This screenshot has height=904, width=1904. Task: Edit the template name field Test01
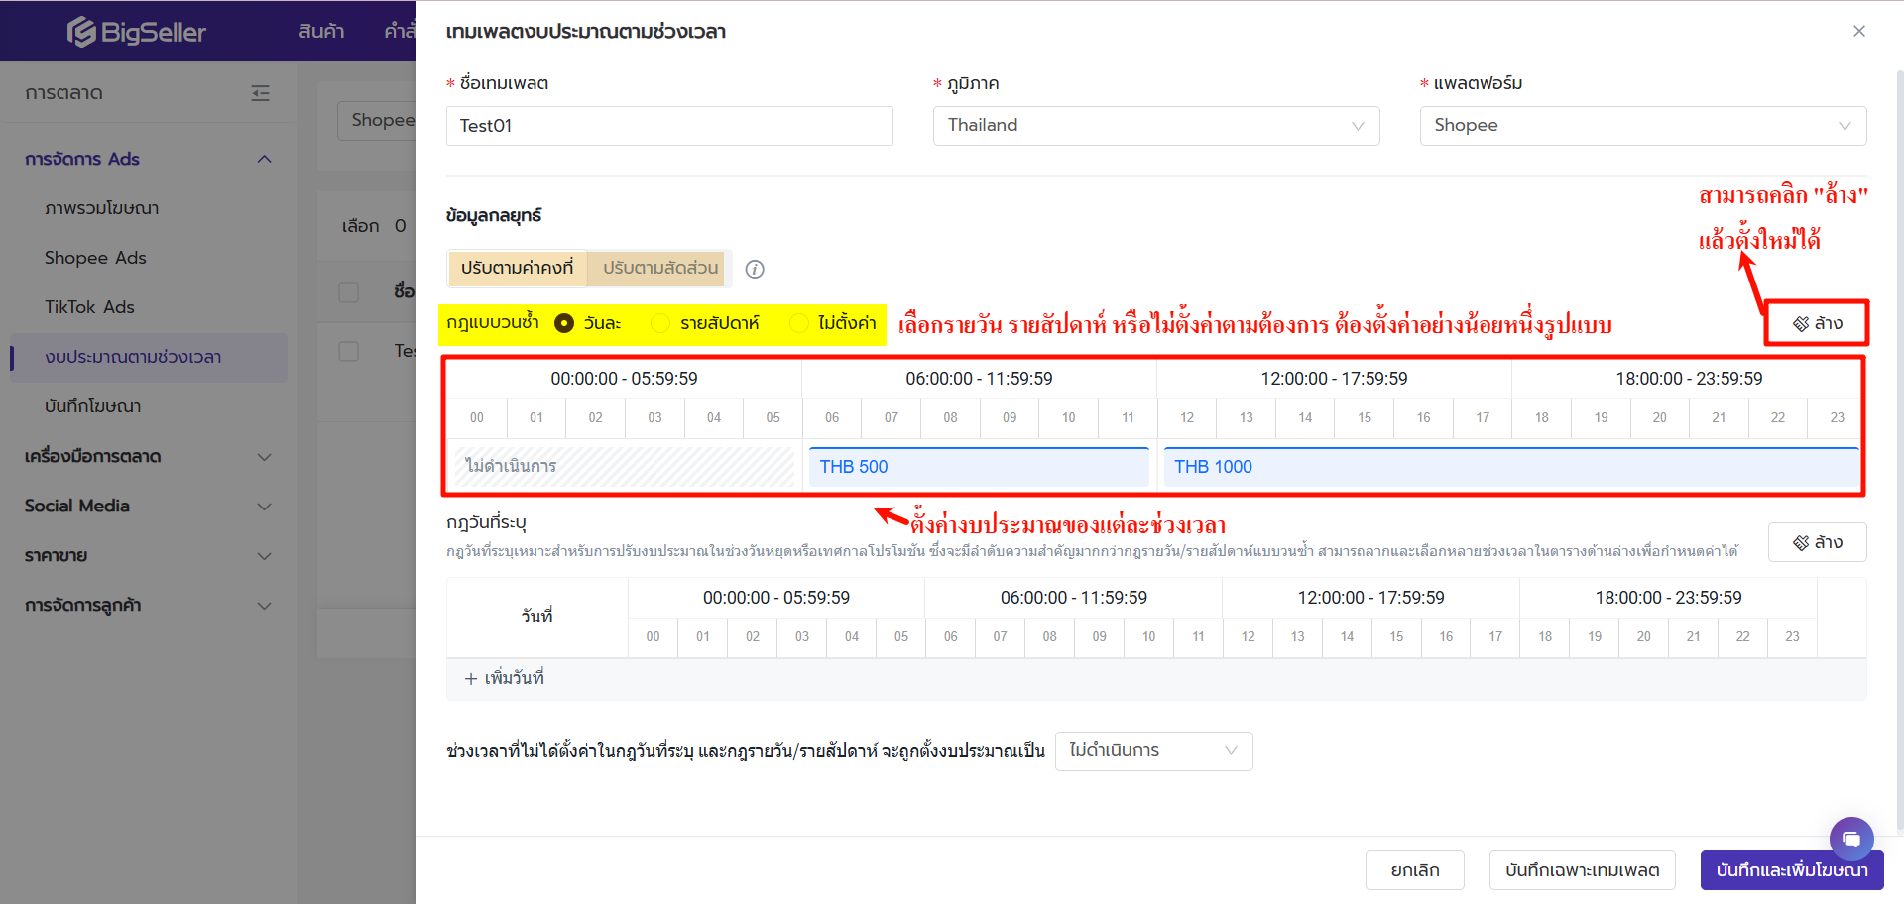668,126
